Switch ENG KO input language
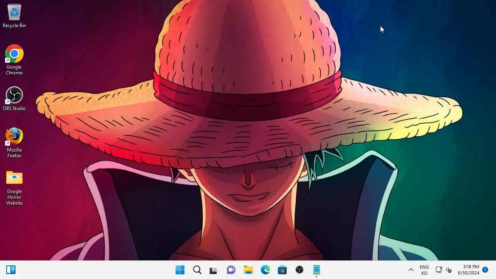The image size is (496, 279). click(424, 270)
